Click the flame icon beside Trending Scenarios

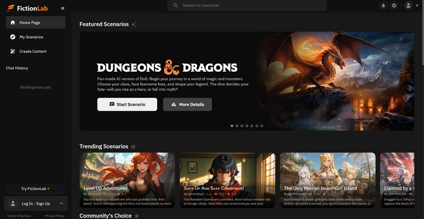click(x=134, y=147)
